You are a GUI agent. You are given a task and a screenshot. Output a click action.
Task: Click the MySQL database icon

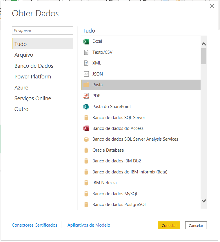86,194
